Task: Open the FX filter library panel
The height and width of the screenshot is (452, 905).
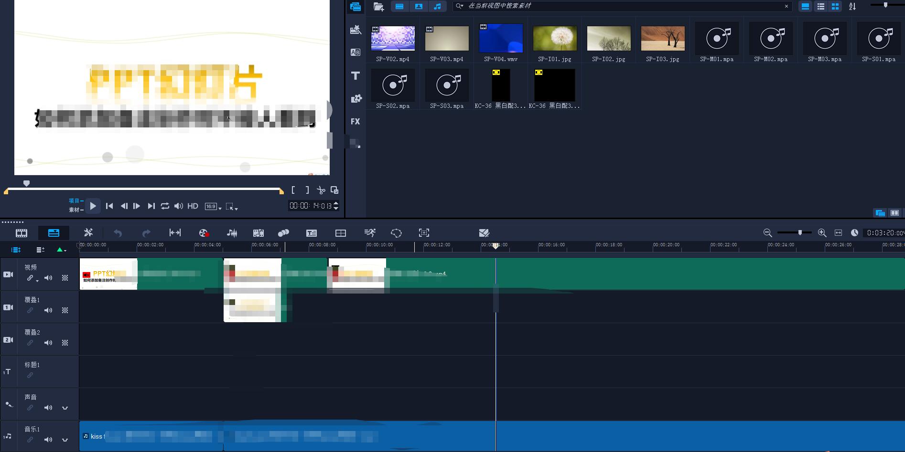Action: (x=355, y=121)
